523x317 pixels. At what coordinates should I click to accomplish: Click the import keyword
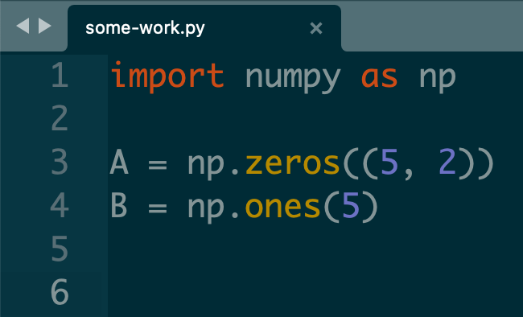tap(167, 76)
